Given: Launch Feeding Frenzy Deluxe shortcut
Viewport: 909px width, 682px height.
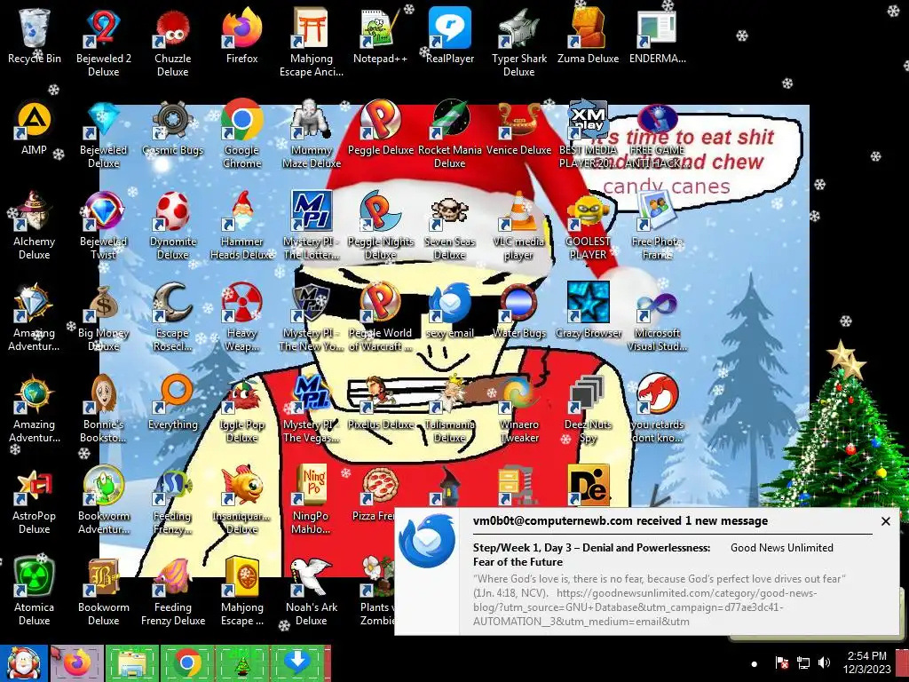Looking at the screenshot, I should (x=173, y=591).
